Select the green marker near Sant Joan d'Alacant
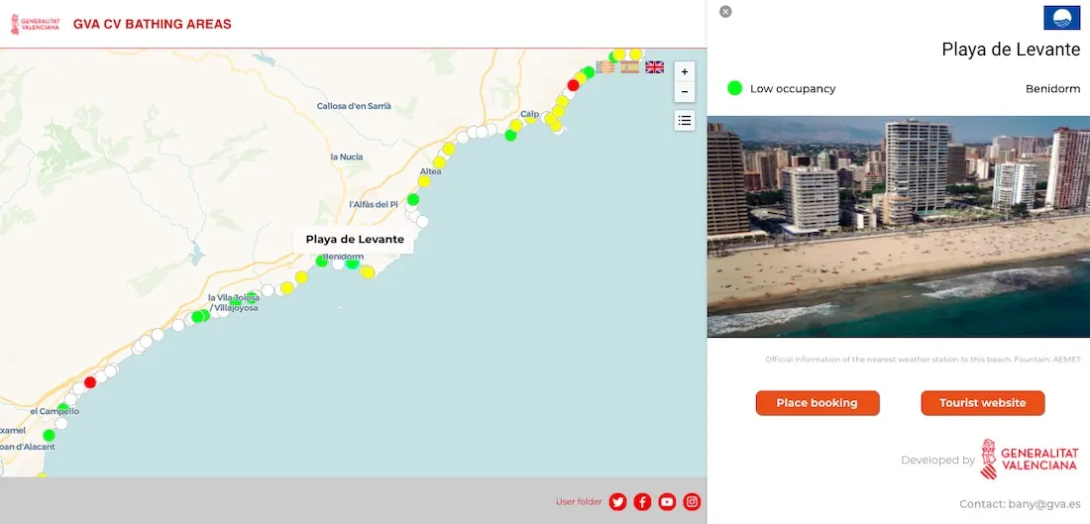 (49, 435)
